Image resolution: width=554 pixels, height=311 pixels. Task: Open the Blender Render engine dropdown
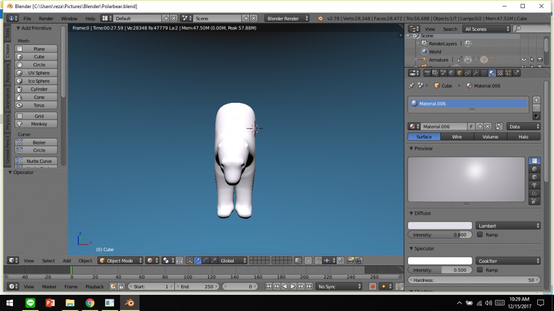point(287,18)
